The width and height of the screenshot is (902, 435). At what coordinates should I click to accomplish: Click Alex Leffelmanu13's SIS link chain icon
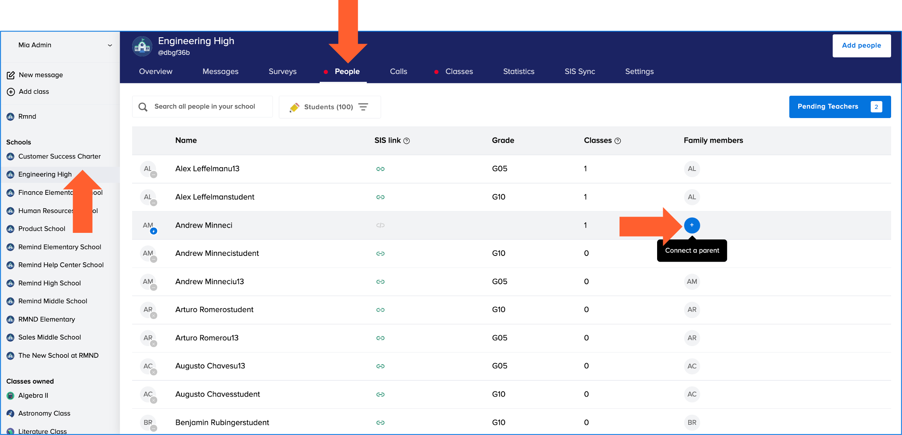tap(380, 169)
